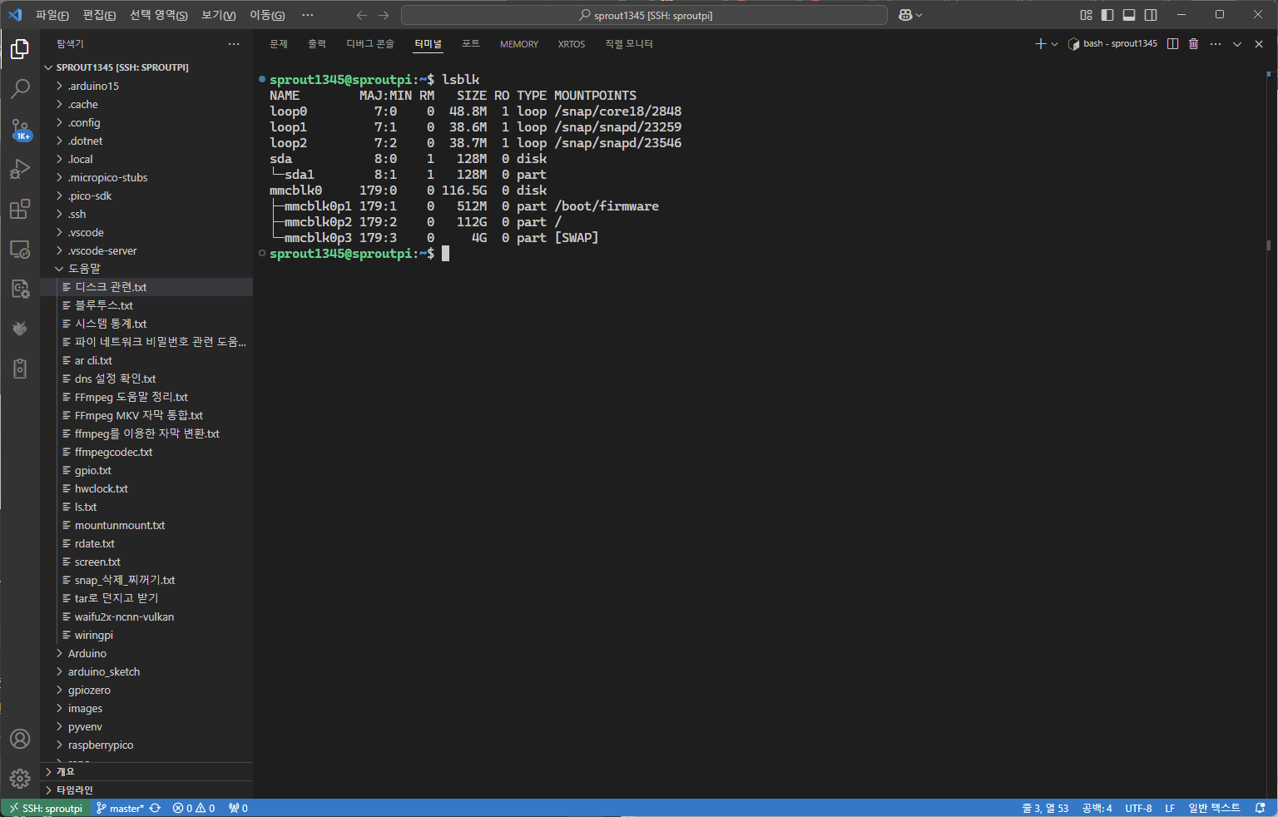Go forward with navigation arrow
1278x817 pixels.
click(x=384, y=15)
